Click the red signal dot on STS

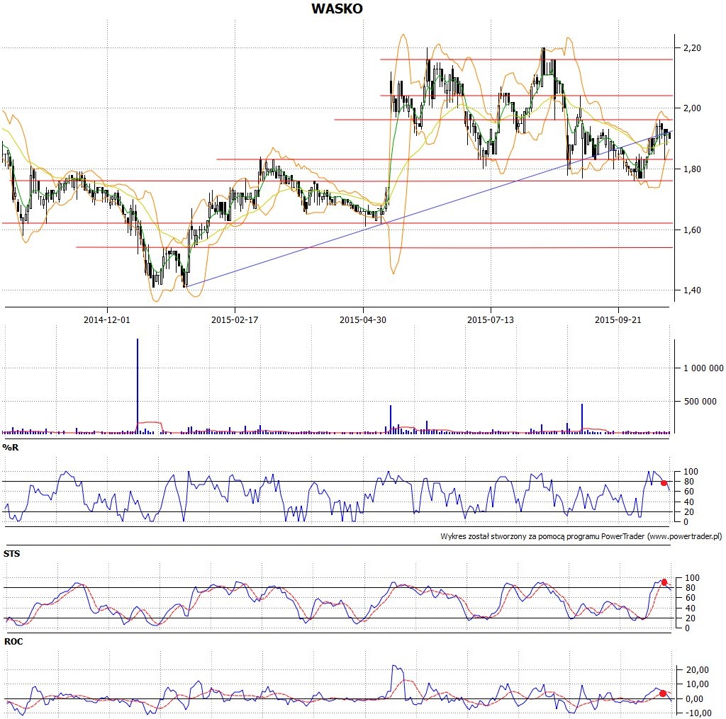[x=664, y=582]
